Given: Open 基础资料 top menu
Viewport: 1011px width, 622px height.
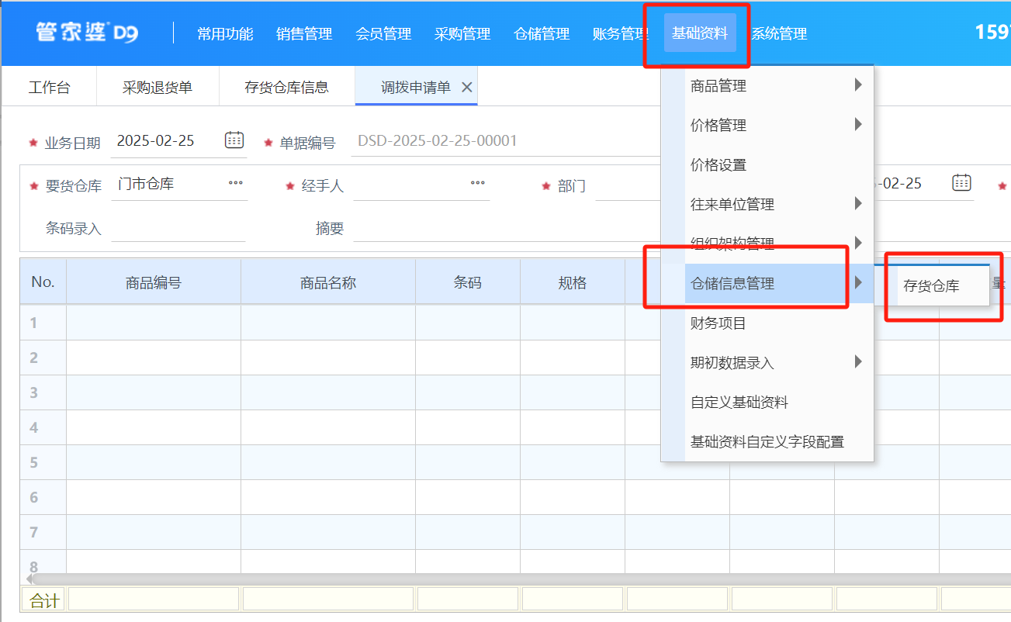Looking at the screenshot, I should tap(700, 34).
